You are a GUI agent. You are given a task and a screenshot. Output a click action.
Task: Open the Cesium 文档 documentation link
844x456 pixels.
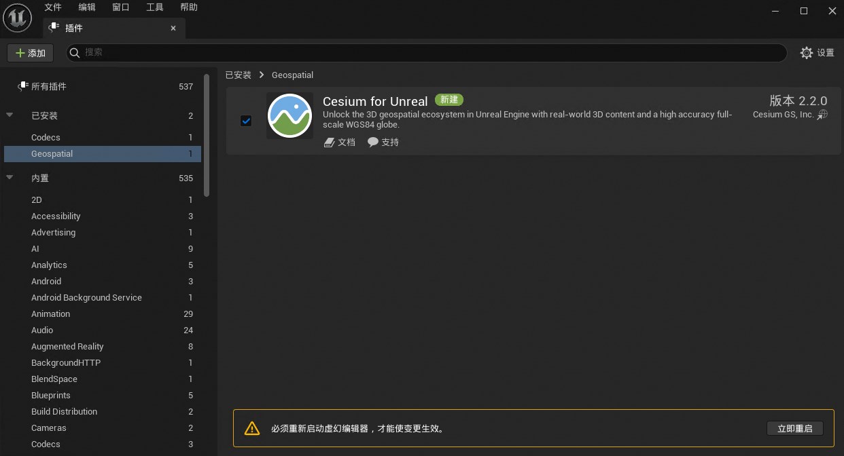tap(340, 142)
